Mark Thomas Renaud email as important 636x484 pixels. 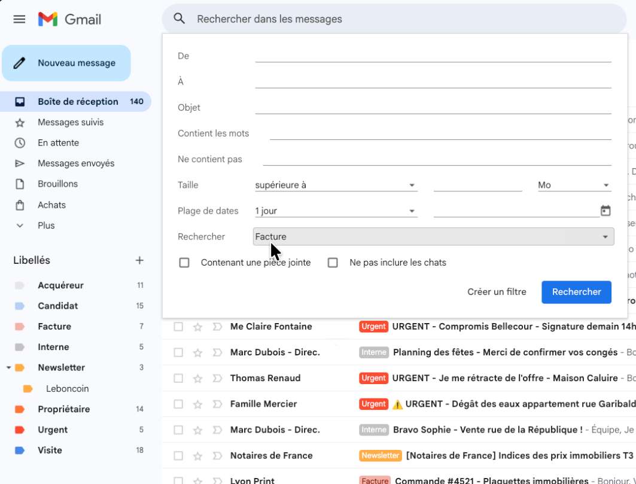point(217,378)
